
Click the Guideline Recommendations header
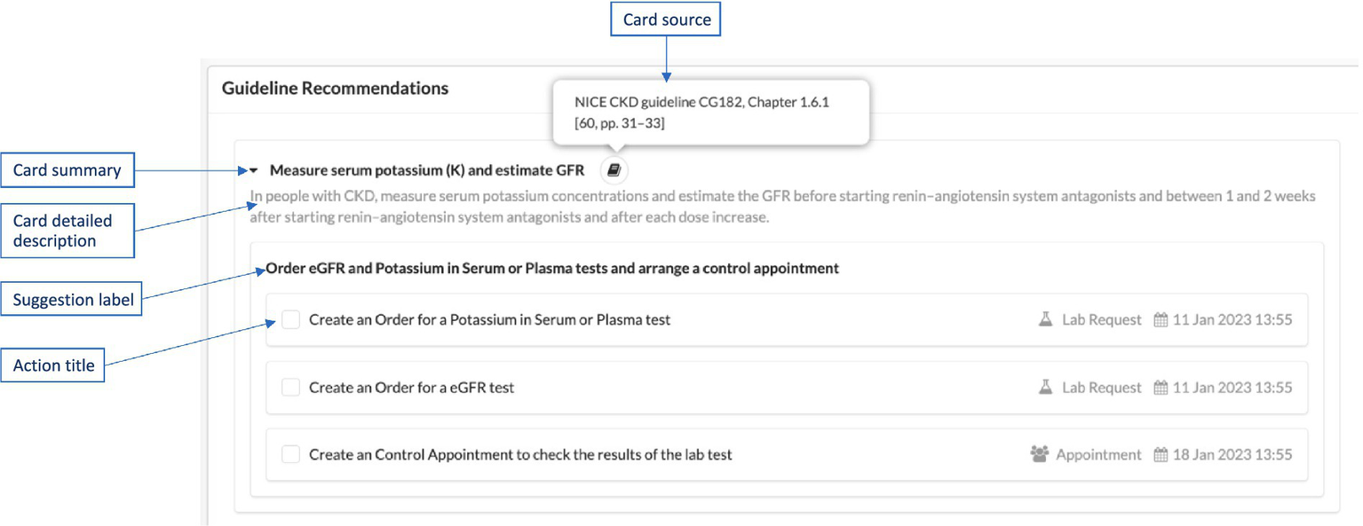pyautogui.click(x=335, y=89)
